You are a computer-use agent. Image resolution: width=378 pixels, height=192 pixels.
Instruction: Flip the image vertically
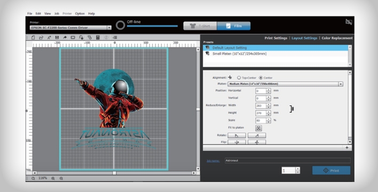tap(257, 142)
